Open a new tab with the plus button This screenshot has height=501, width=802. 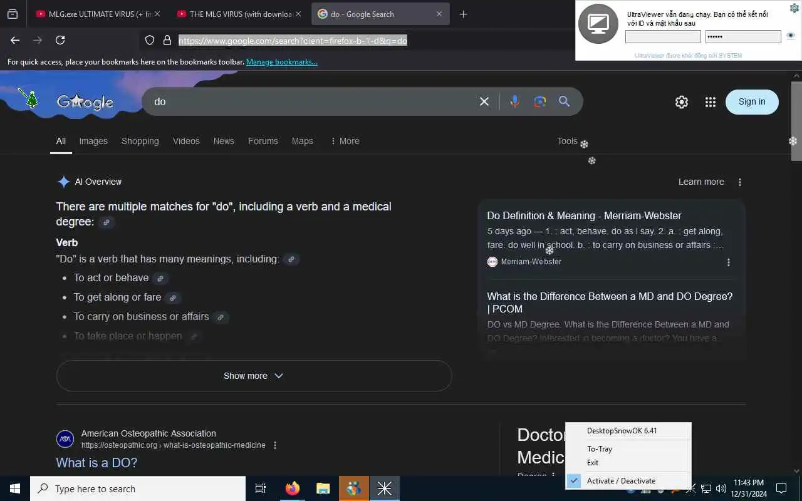(x=463, y=14)
